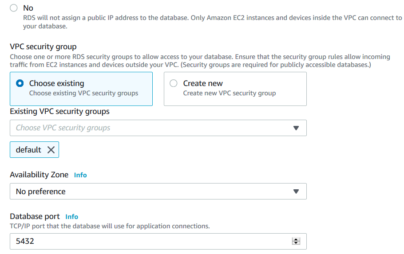Select the Choose existing radio option
This screenshot has height=254, width=404.
click(20, 83)
